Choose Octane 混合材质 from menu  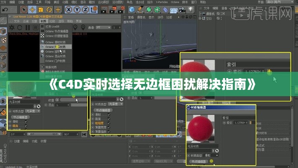click(55, 56)
